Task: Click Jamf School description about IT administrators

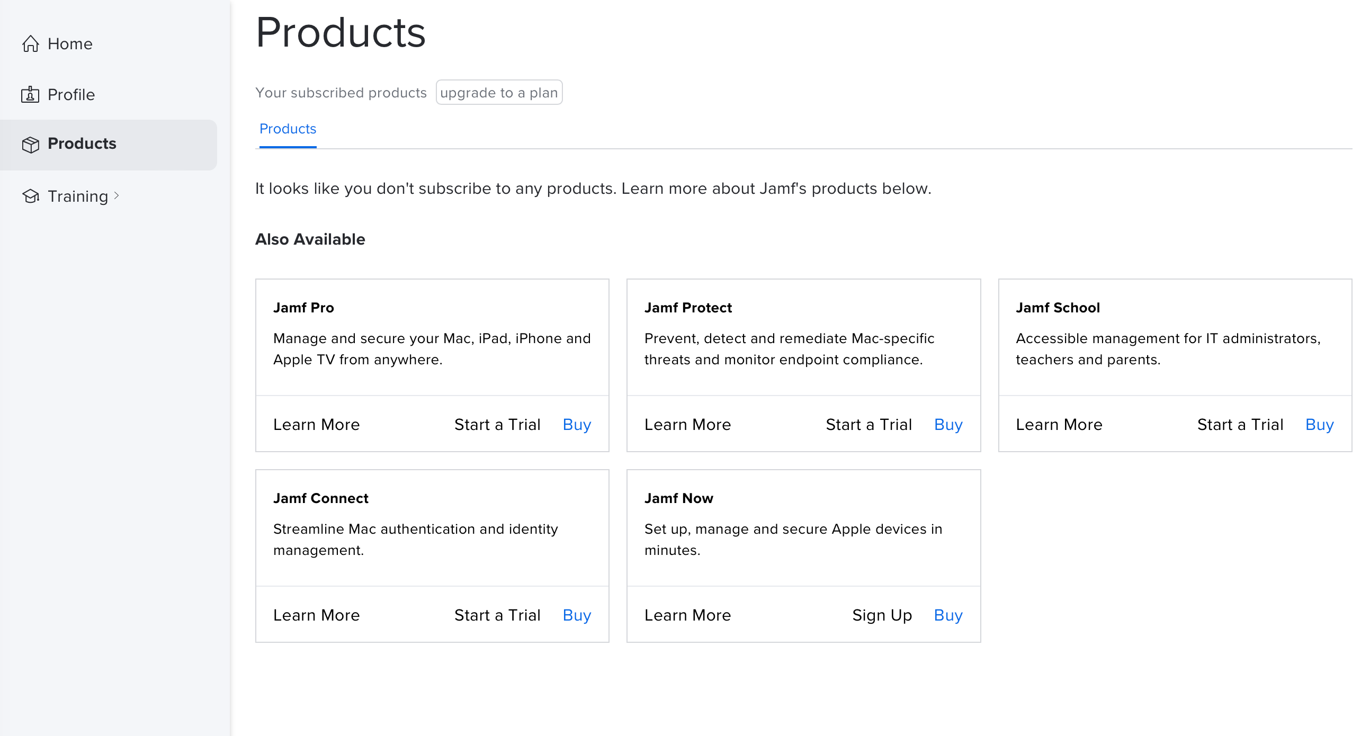Action: (1168, 349)
